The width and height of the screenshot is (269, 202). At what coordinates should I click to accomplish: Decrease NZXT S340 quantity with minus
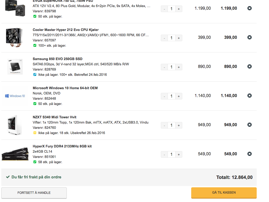pyautogui.click(x=164, y=125)
